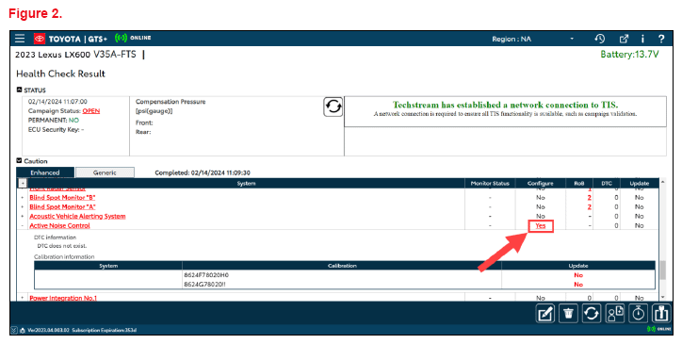Expand Power Integration No.1 row

pos(23,298)
